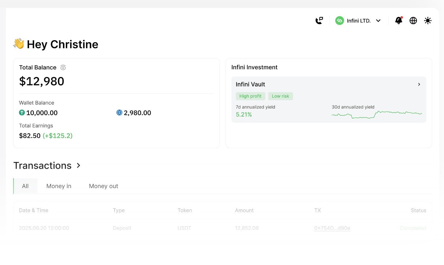
Task: Expand the Infini LTD. account dropdown
Action: 378,21
